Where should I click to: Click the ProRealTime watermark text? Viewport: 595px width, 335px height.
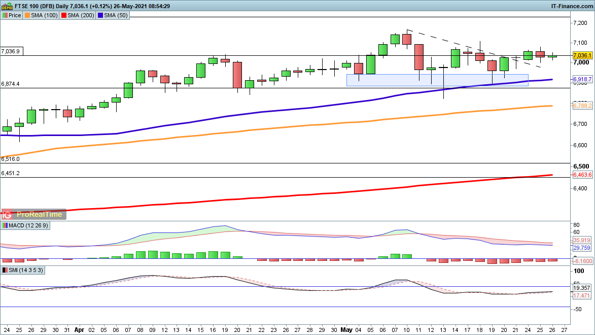click(x=40, y=214)
